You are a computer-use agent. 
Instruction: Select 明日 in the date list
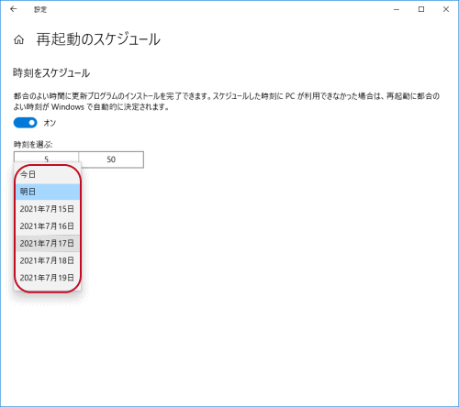point(48,192)
